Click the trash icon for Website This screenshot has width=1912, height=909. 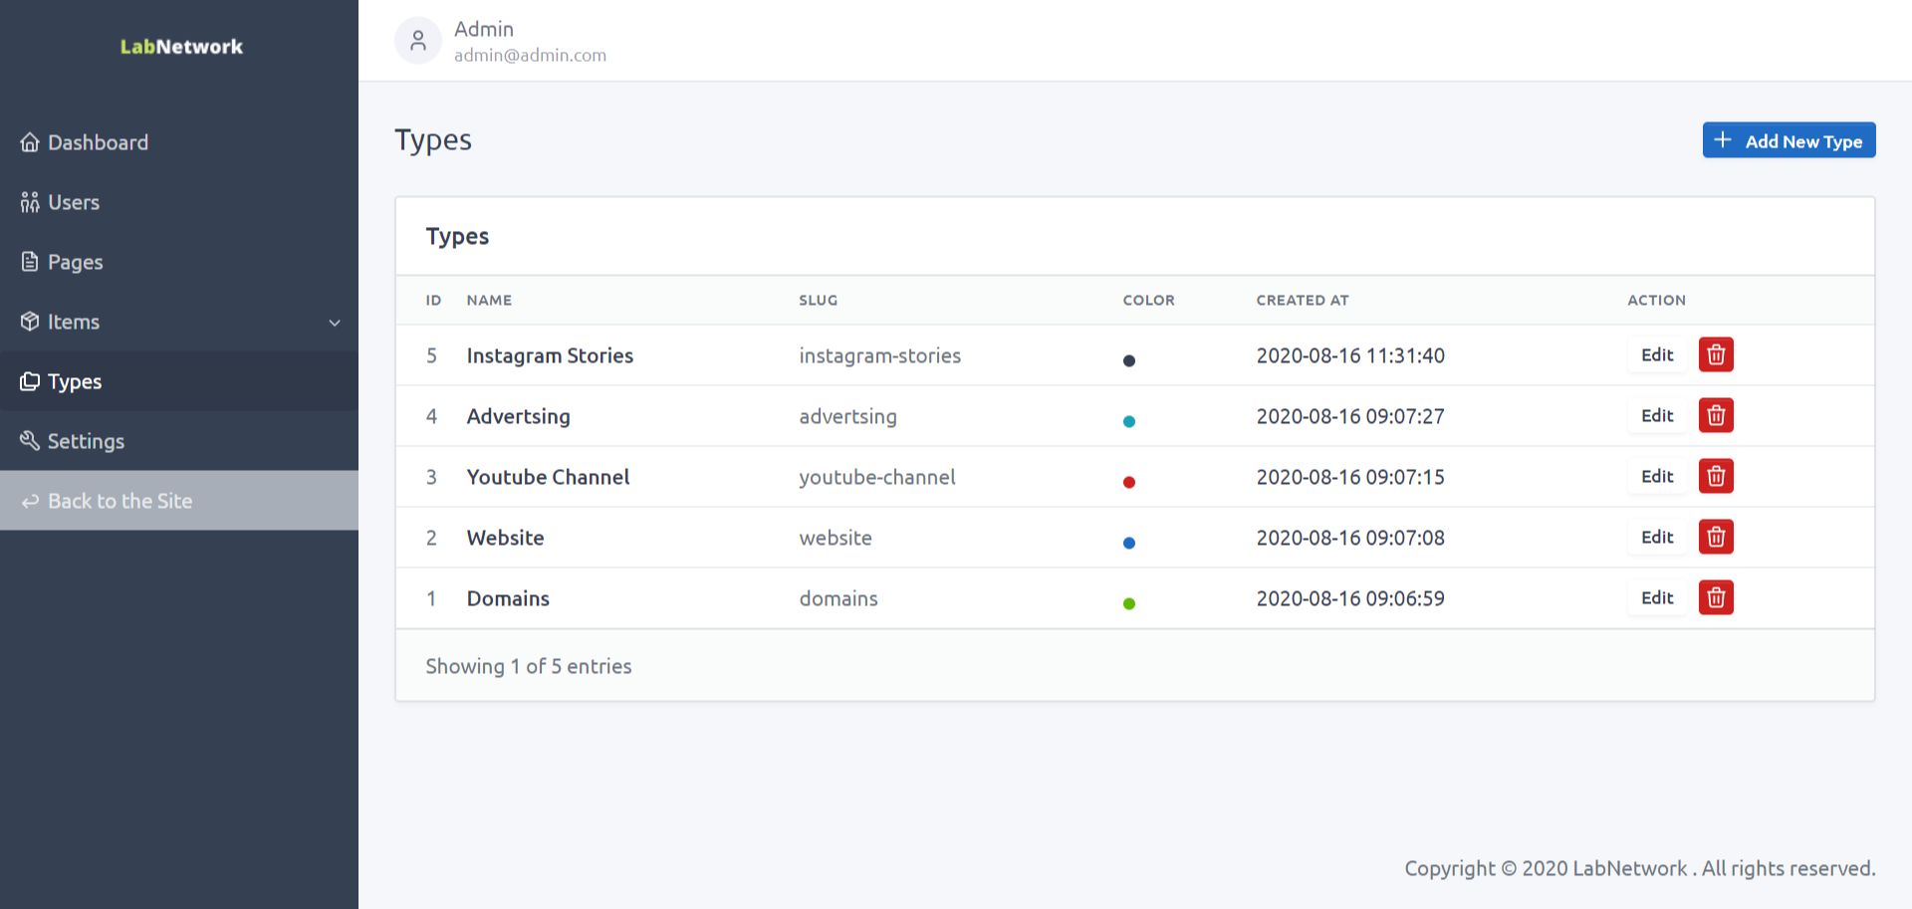click(x=1715, y=537)
